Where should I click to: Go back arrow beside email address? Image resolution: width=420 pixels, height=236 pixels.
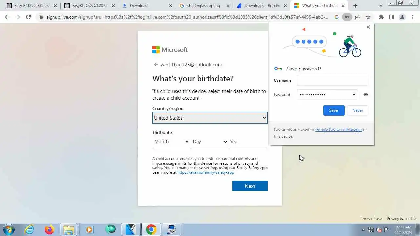156,64
